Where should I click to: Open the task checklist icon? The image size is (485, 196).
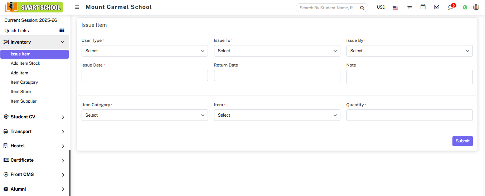click(436, 7)
